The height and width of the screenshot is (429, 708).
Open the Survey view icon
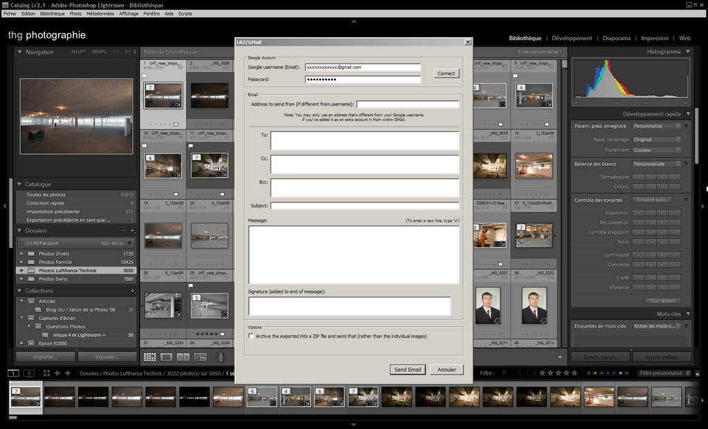click(200, 357)
